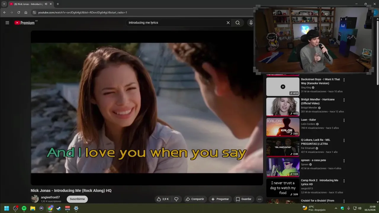Open options menu for Luan - Kalor
This screenshot has height=213, width=379.
344,120
